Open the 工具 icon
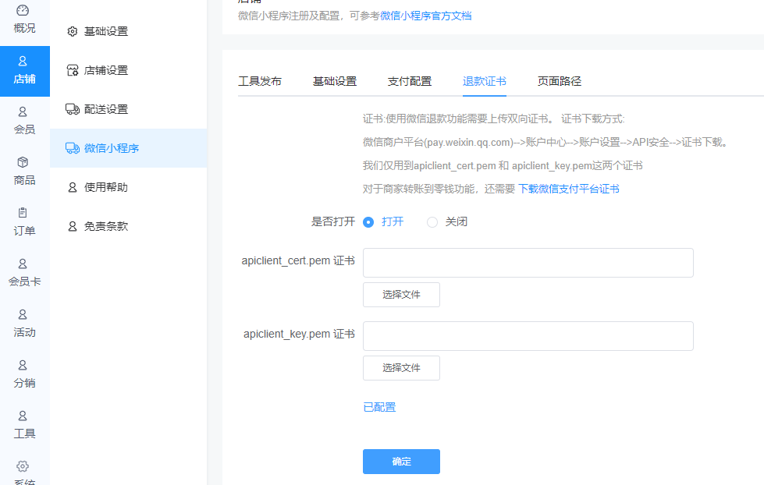The height and width of the screenshot is (485, 764). tap(23, 416)
